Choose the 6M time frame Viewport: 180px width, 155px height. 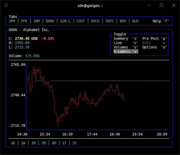[x=54, y=143]
